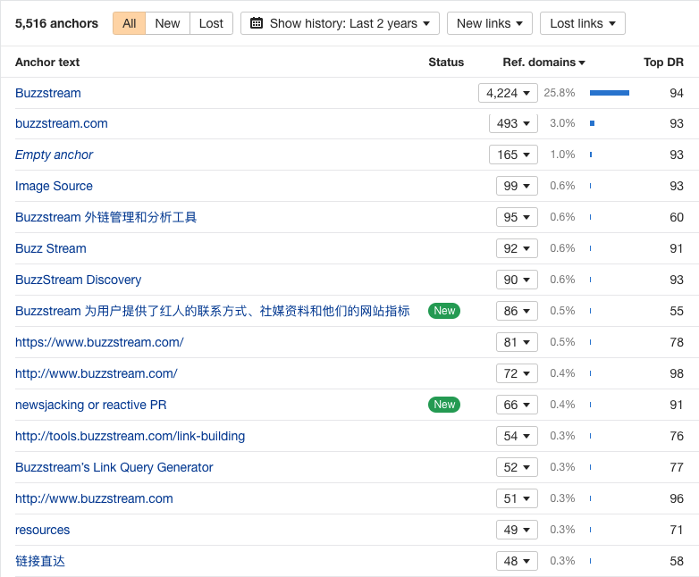Click the blue percentage bar for Buzzstream

pyautogui.click(x=610, y=93)
